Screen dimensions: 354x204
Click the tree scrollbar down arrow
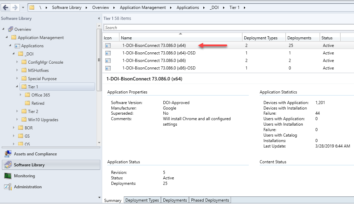[x=99, y=143]
